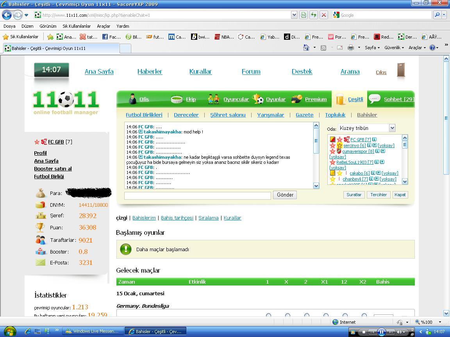Switch to the Bahislerim tab
The image size is (450, 337).
144,218
